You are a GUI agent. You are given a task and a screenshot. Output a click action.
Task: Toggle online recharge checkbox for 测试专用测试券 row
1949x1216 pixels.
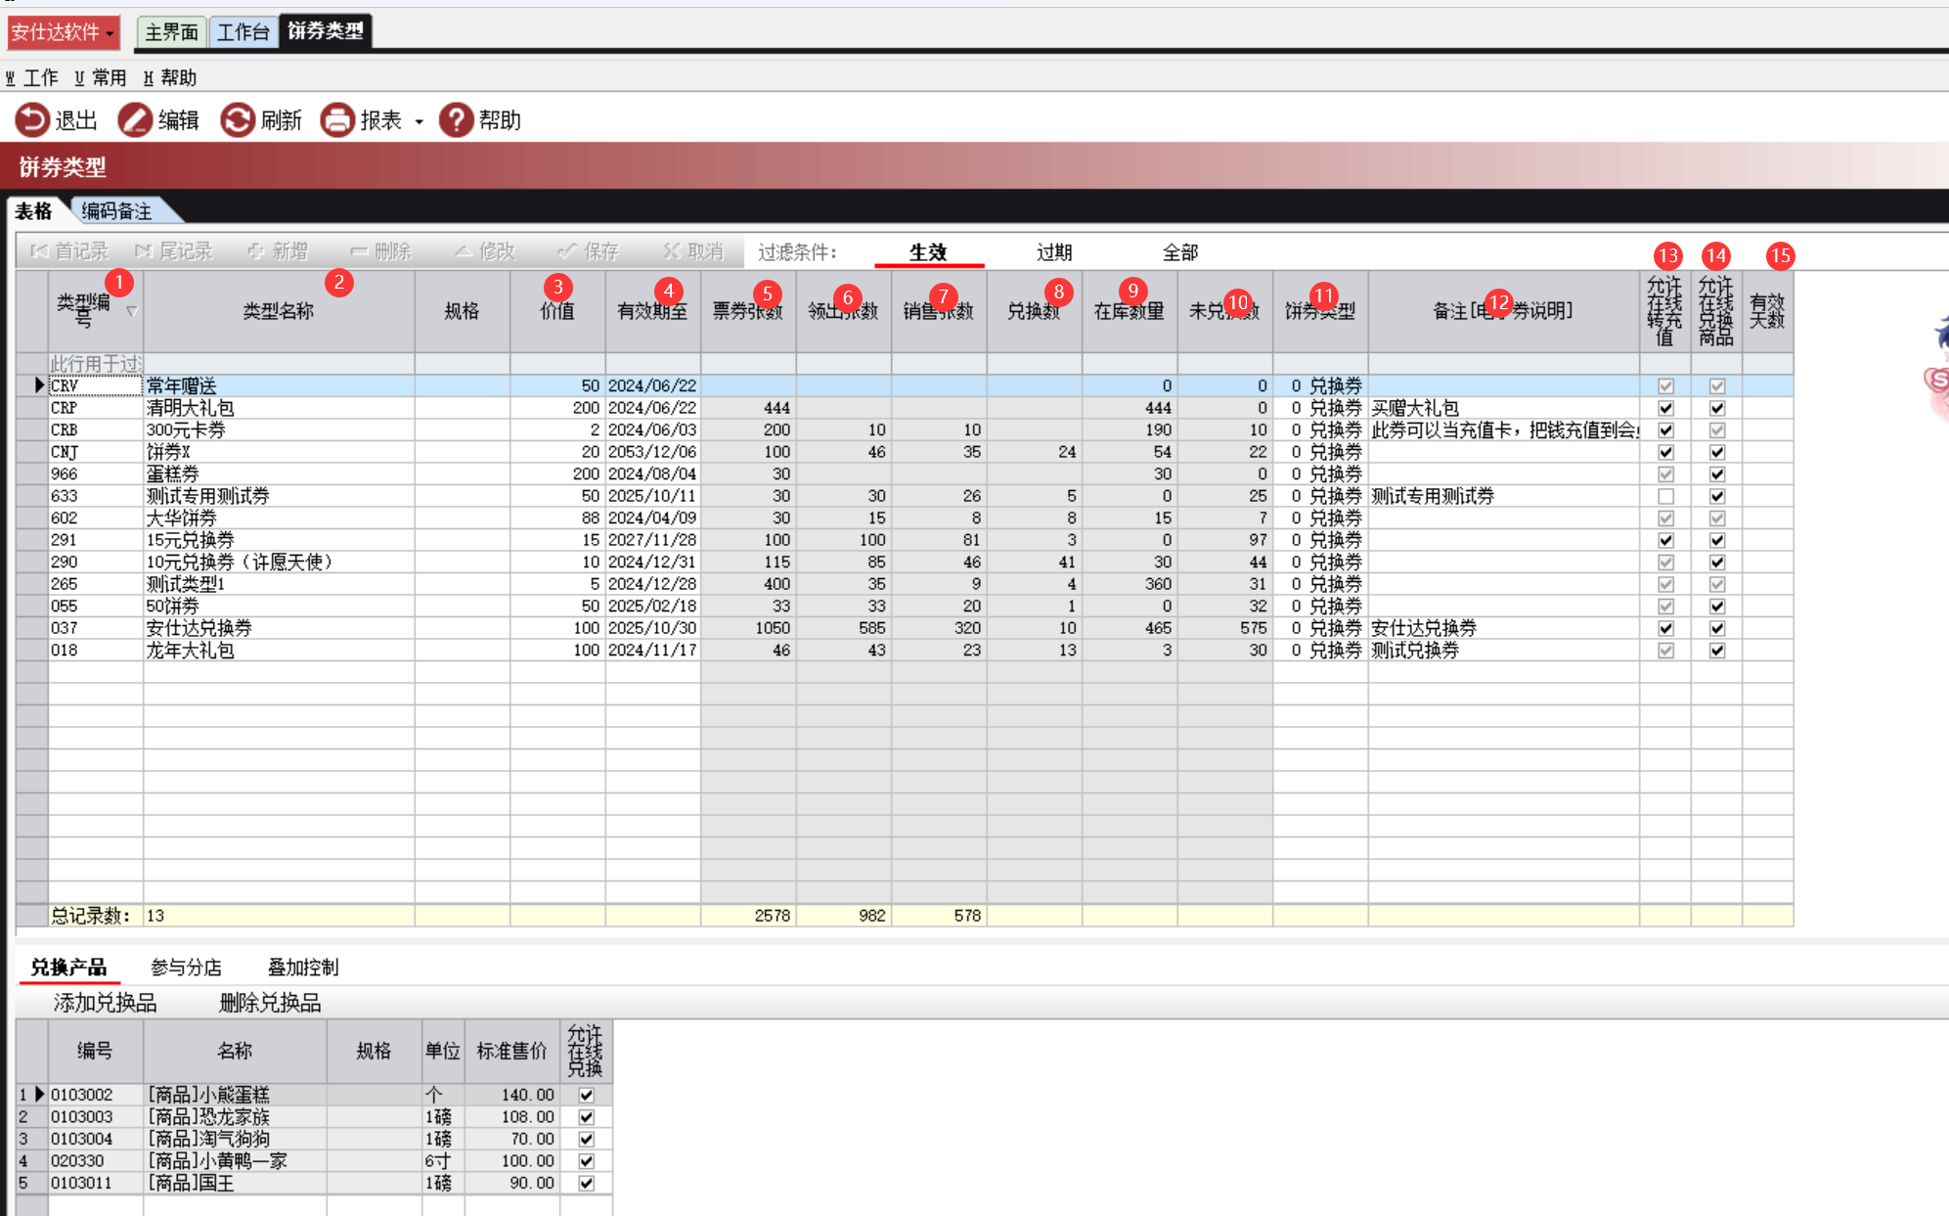click(x=1665, y=496)
